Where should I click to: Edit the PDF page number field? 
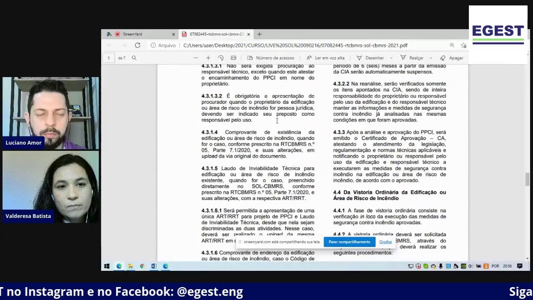(x=109, y=58)
